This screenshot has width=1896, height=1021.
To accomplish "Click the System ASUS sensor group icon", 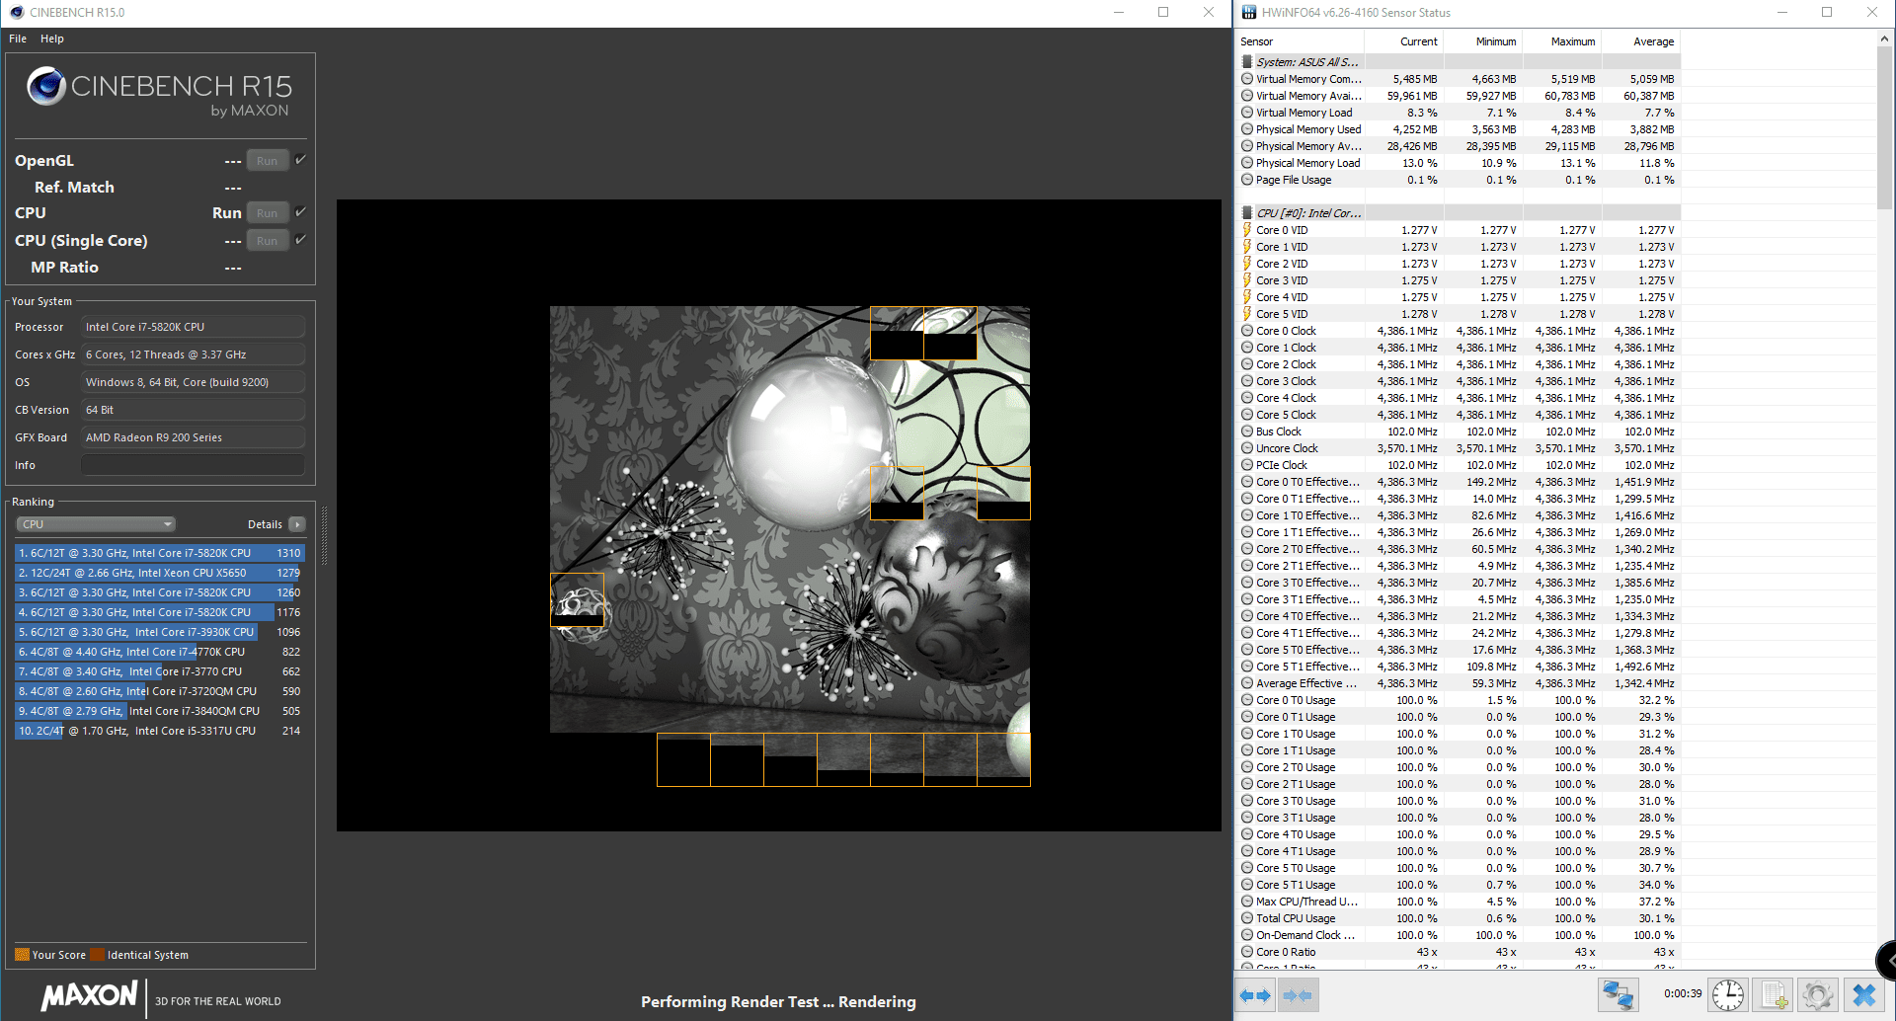I will (1247, 62).
